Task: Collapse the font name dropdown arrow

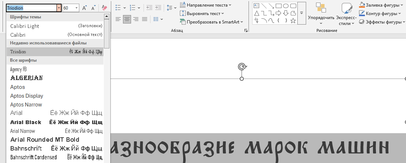Action: coord(59,8)
